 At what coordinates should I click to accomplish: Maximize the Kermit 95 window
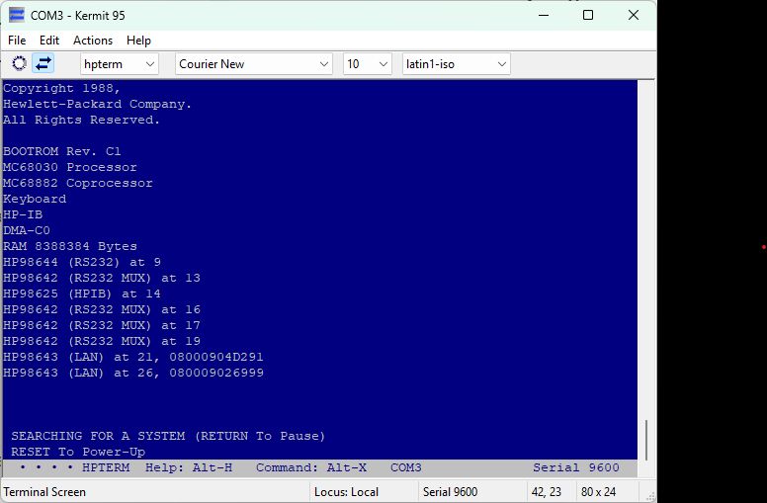[x=588, y=15]
